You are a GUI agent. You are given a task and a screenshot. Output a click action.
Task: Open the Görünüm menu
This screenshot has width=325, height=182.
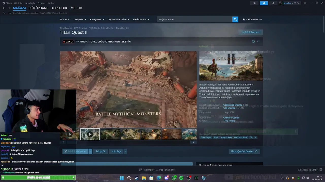pos(19,3)
